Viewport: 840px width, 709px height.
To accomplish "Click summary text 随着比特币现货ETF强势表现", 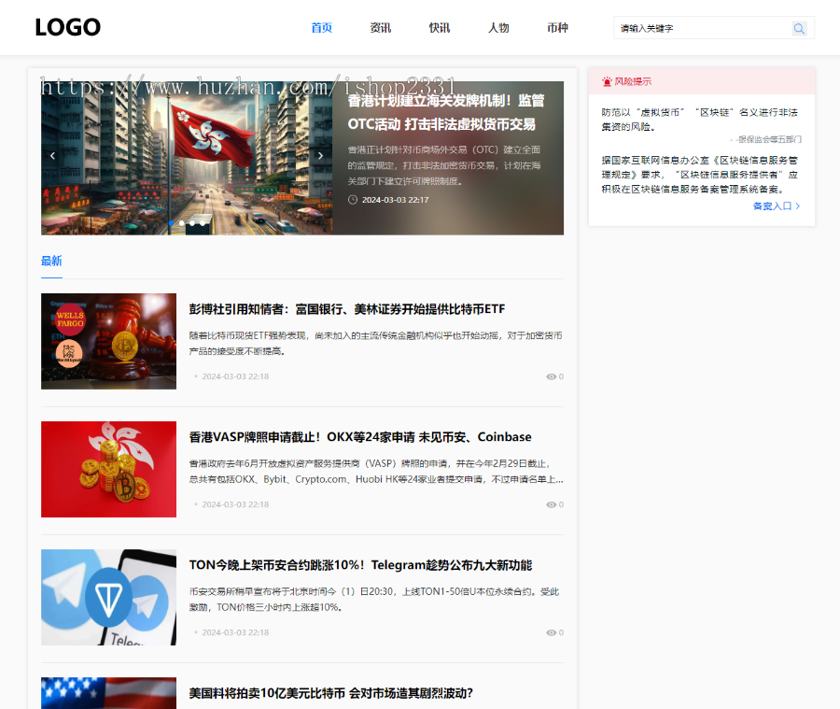I will [x=375, y=343].
